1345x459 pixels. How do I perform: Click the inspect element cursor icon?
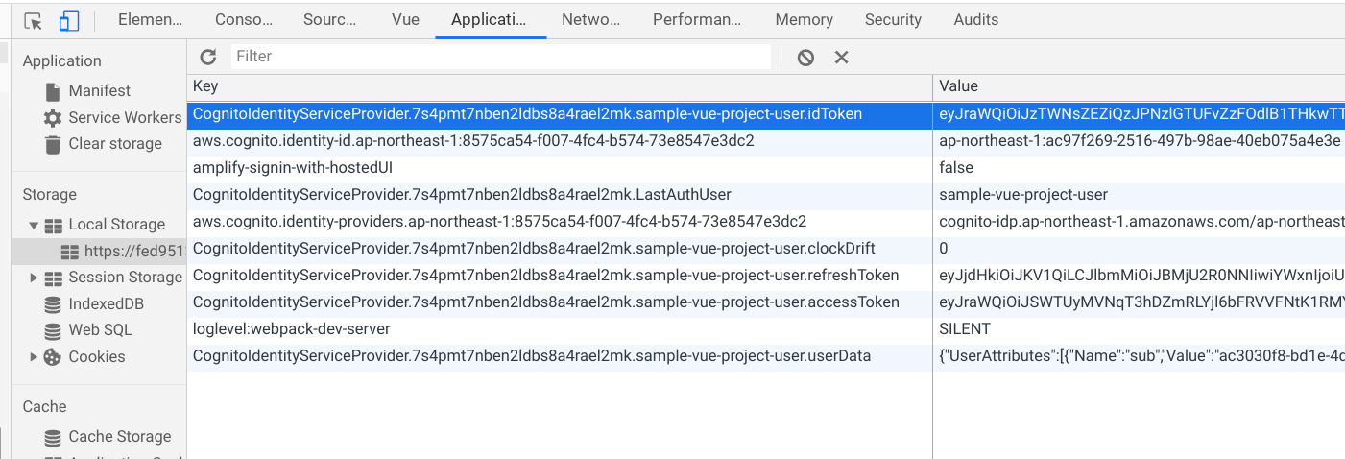pyautogui.click(x=34, y=20)
